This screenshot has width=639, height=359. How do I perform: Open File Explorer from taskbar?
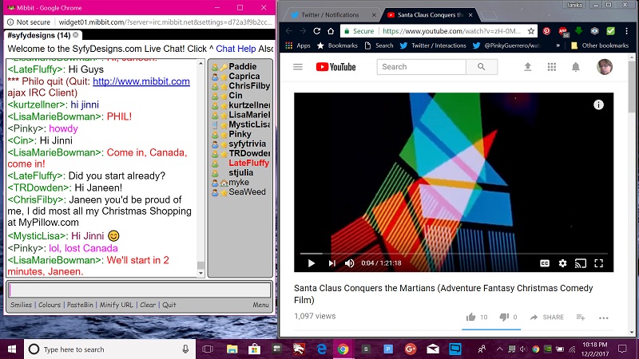click(232, 349)
